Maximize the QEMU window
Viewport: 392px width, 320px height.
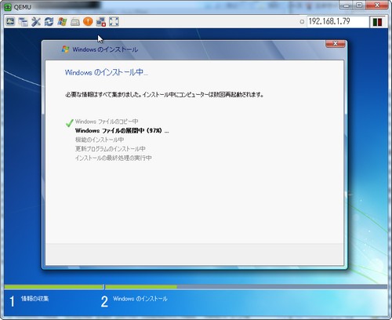coord(359,5)
